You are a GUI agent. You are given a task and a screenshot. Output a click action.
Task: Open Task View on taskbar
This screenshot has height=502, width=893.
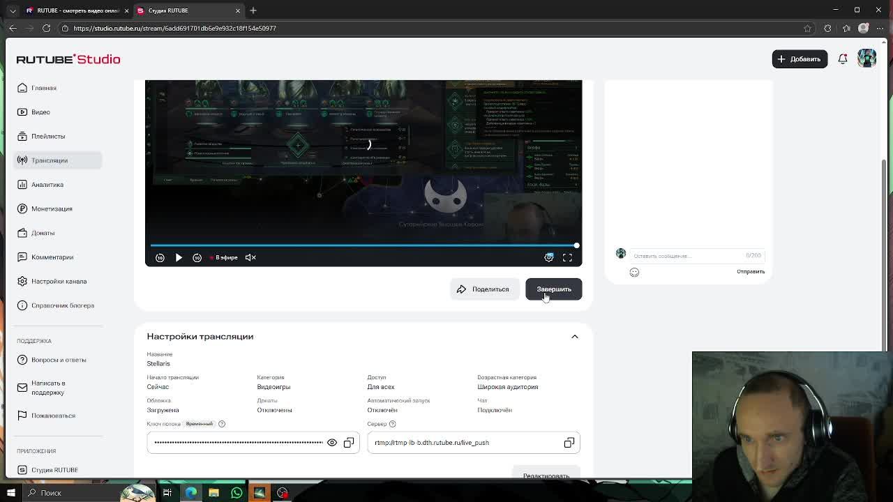(x=167, y=493)
